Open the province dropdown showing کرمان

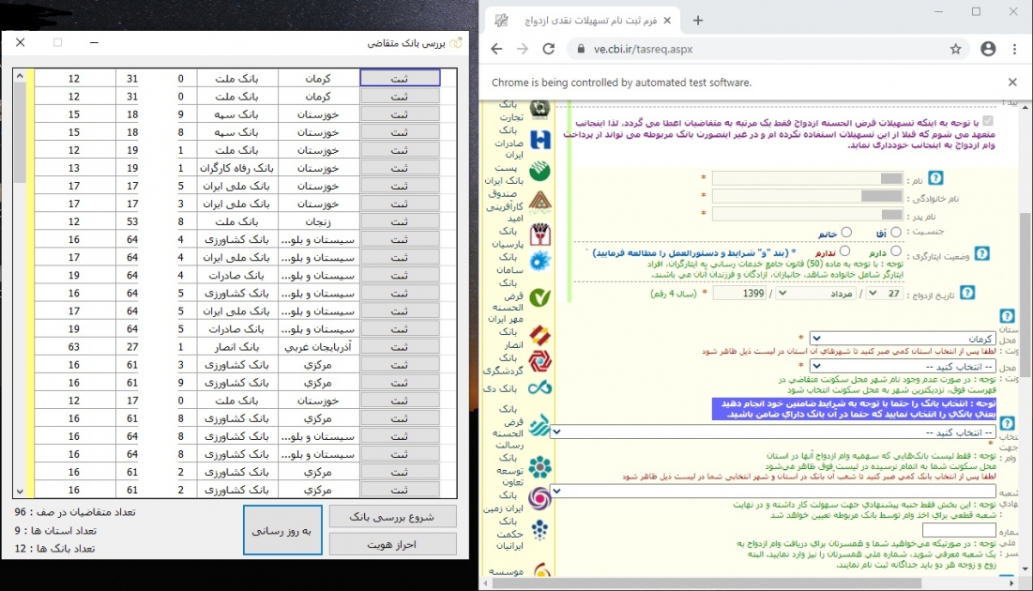902,338
